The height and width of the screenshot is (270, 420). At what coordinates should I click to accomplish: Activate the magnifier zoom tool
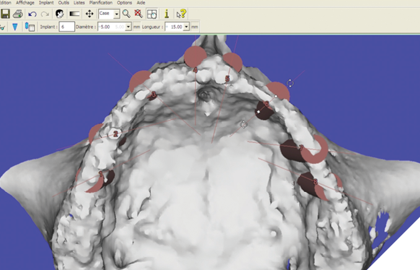(x=126, y=14)
